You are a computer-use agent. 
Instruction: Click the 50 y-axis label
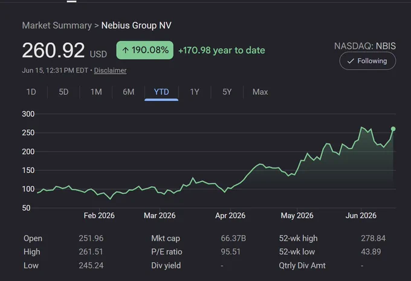click(26, 208)
